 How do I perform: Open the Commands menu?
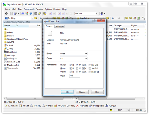[x=29, y=9]
